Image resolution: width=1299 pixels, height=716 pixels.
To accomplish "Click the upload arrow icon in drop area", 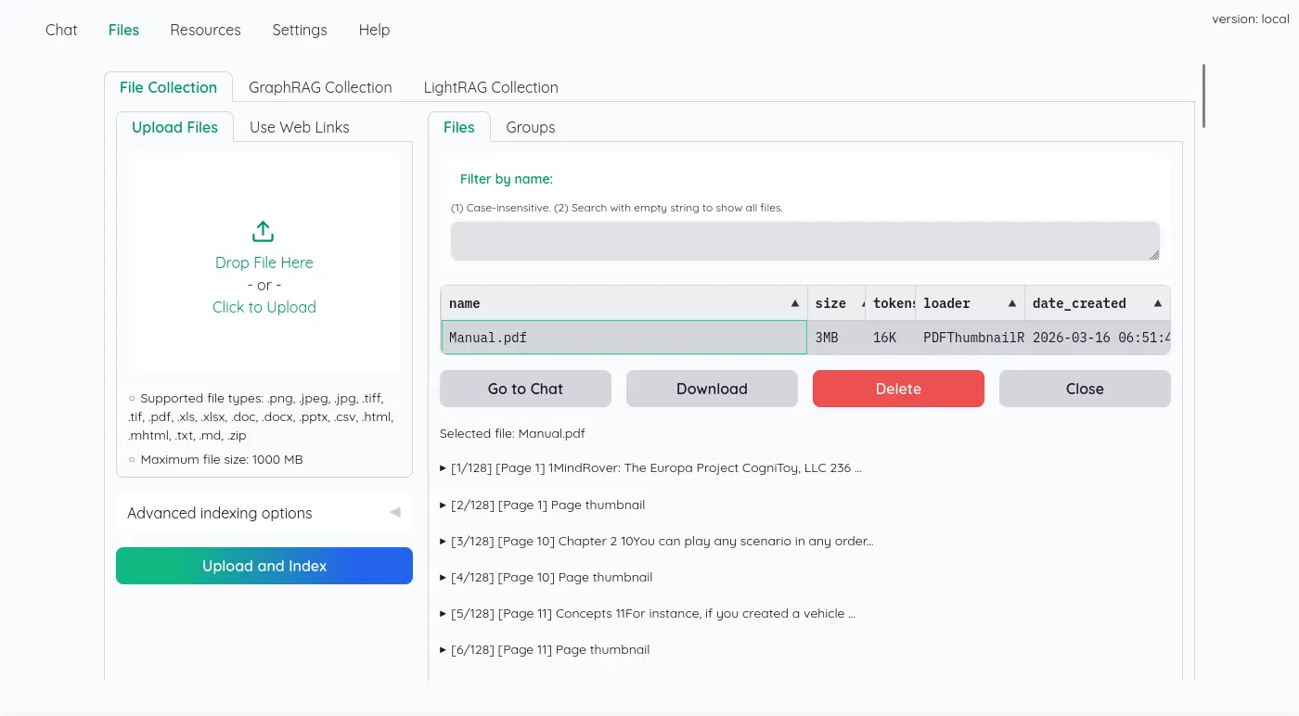I will point(264,232).
